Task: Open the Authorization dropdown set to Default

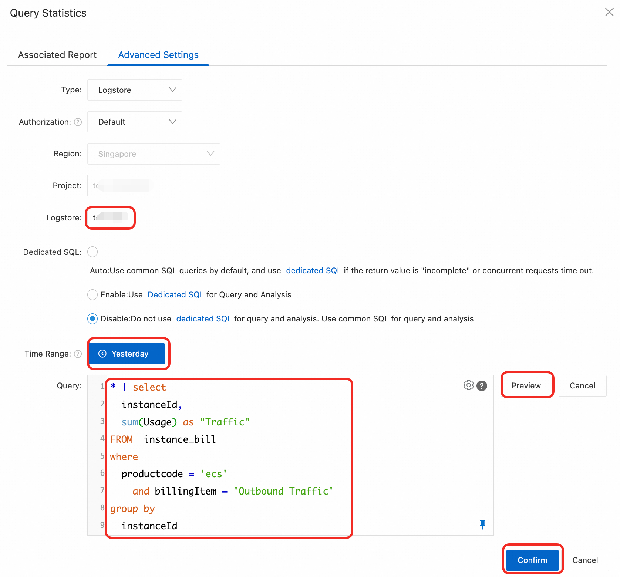Action: (135, 122)
